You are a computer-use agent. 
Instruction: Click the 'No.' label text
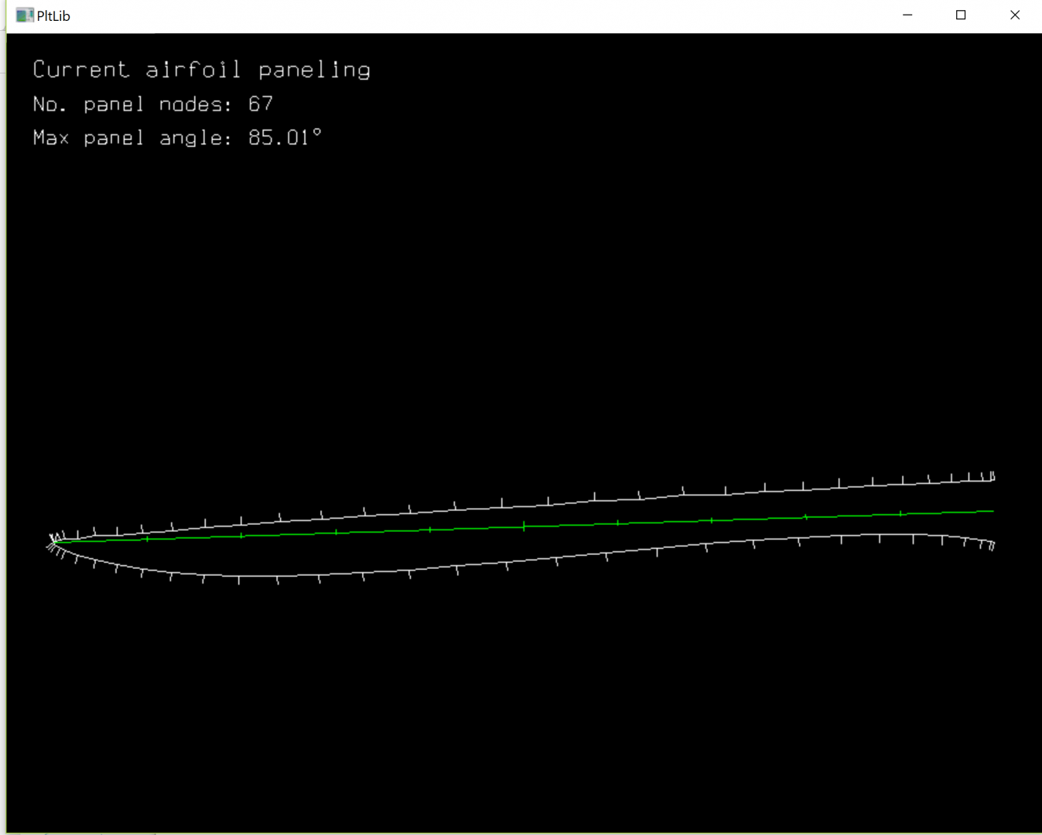[50, 104]
